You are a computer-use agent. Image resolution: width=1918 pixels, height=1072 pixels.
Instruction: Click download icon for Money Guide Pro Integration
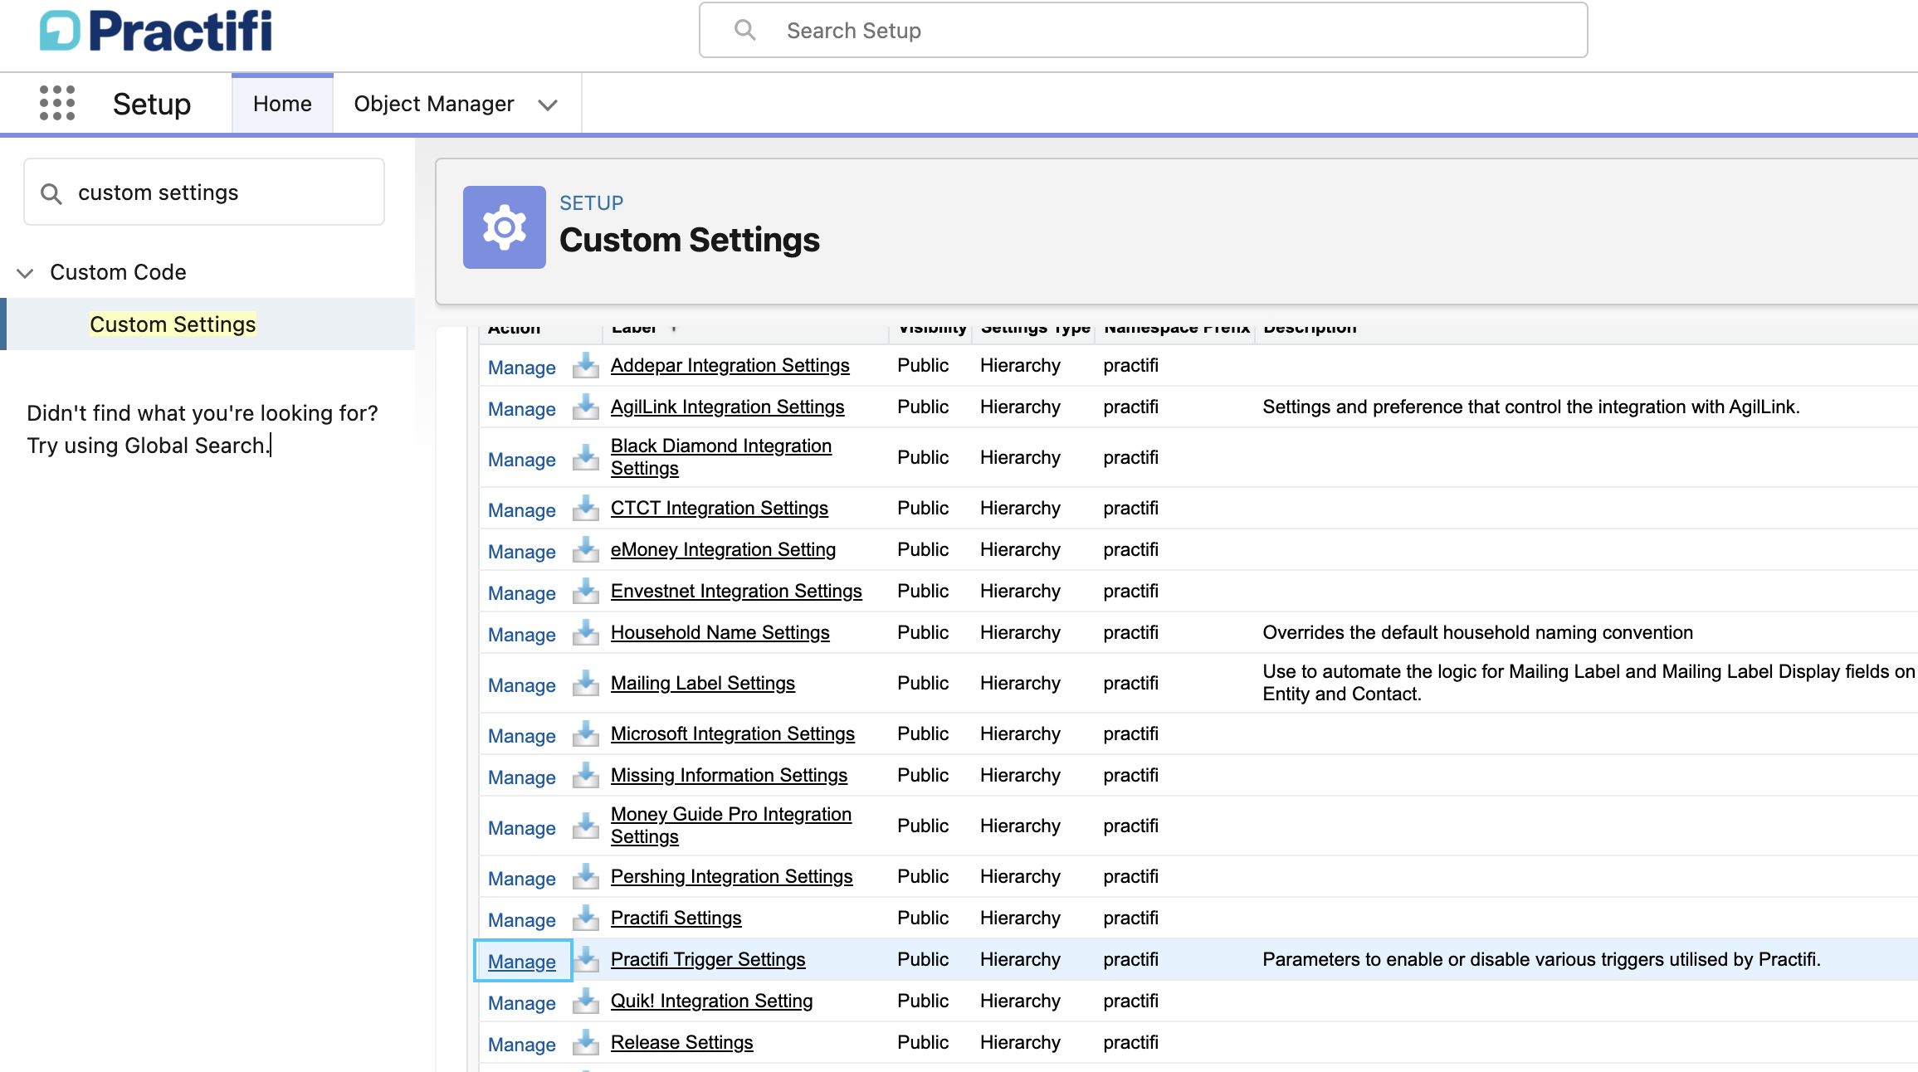(586, 826)
